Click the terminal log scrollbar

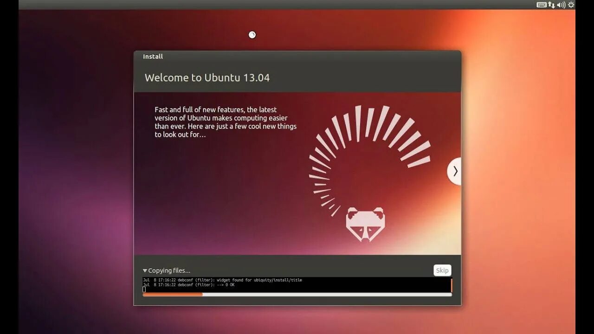click(x=451, y=285)
